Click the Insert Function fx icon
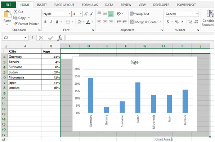 pyautogui.click(x=60, y=38)
